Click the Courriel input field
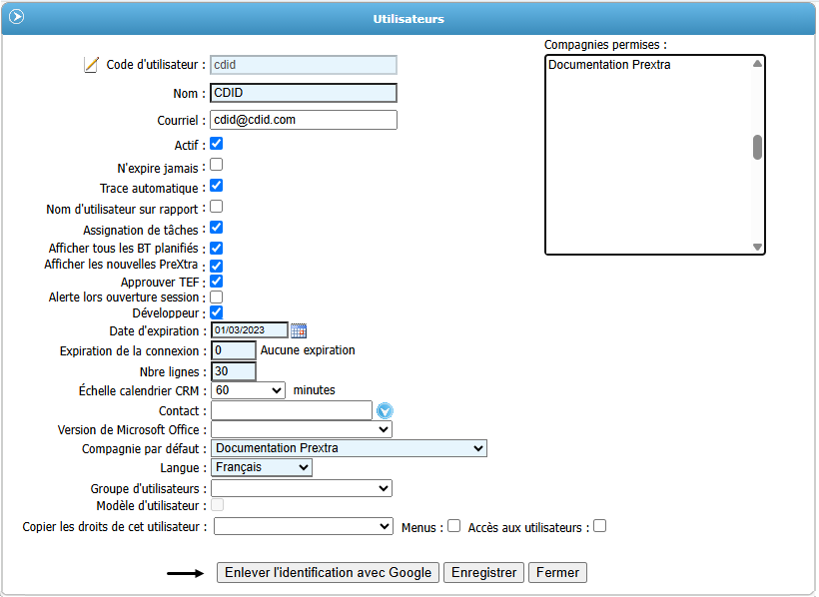The width and height of the screenshot is (819, 597). [304, 120]
